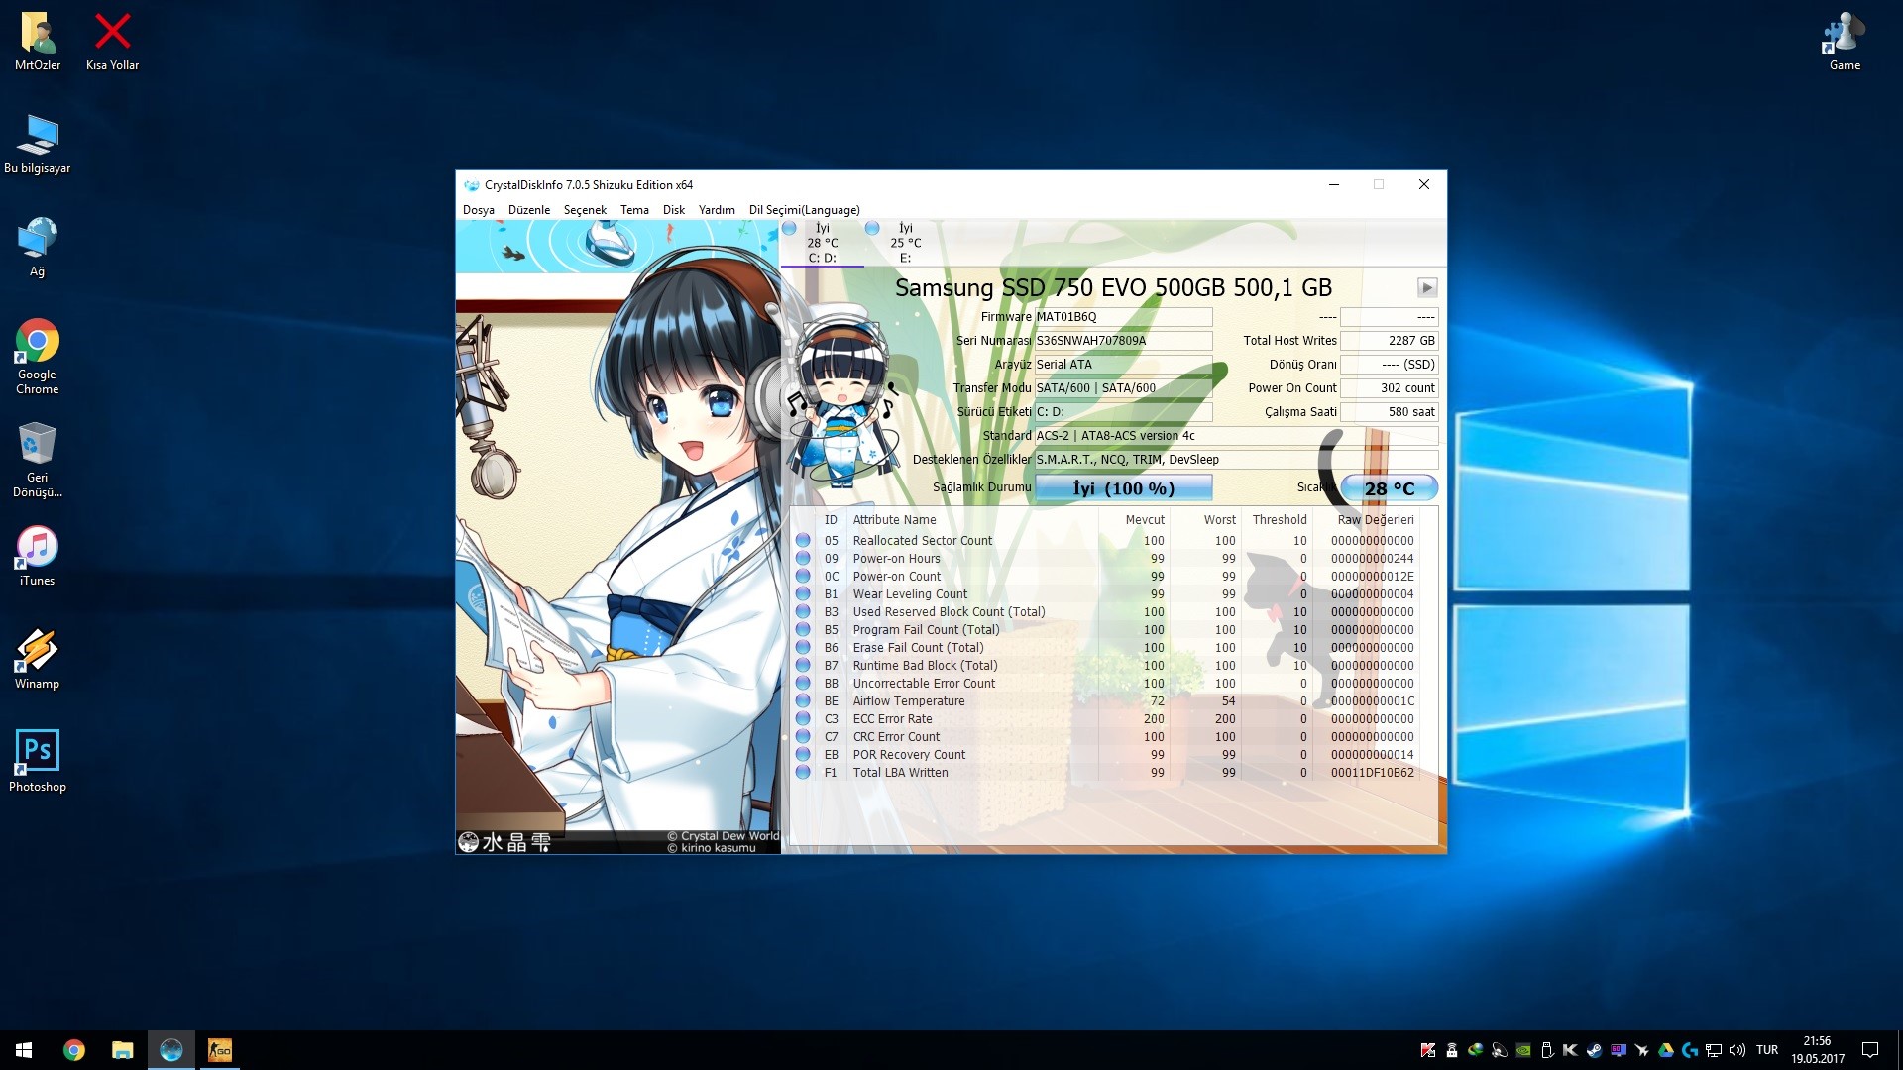Screen dimensions: 1903x1070
Task: Click the Raw Değerleri column header
Action: [x=1376, y=520]
